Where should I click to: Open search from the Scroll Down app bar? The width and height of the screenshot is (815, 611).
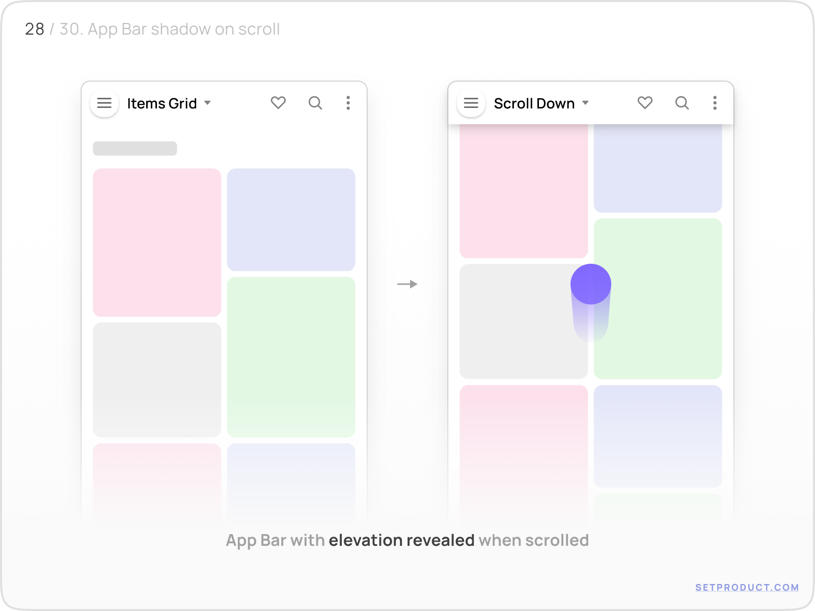pyautogui.click(x=682, y=103)
